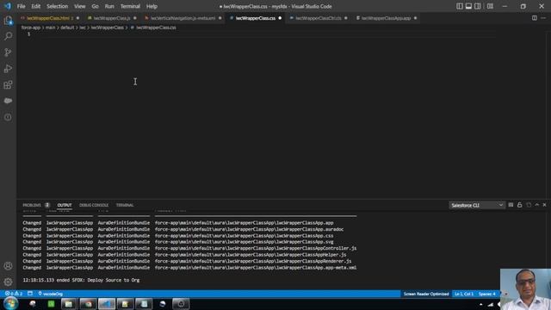Open Chrome from the Windows taskbar

[88, 304]
